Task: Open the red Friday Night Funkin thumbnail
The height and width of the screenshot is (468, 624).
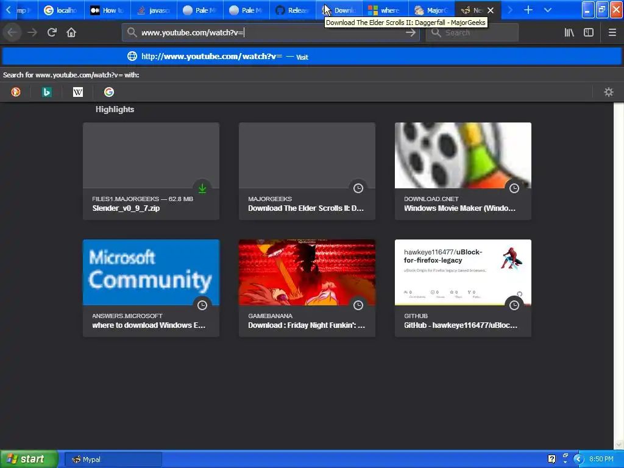Action: pyautogui.click(x=307, y=272)
